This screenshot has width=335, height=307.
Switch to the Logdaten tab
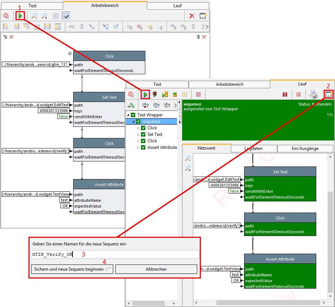click(x=254, y=148)
